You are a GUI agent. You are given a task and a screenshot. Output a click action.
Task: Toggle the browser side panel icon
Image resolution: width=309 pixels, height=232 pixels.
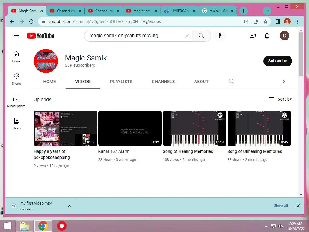pyautogui.click(x=278, y=21)
